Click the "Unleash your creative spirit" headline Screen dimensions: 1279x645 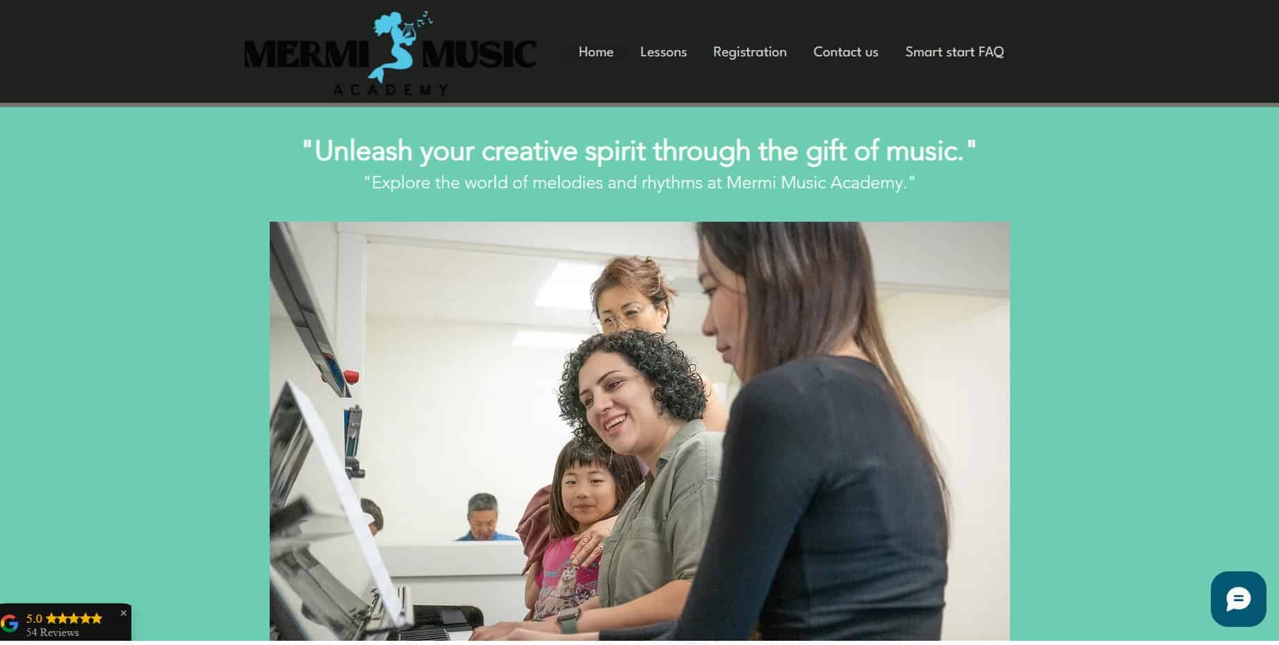click(x=639, y=150)
